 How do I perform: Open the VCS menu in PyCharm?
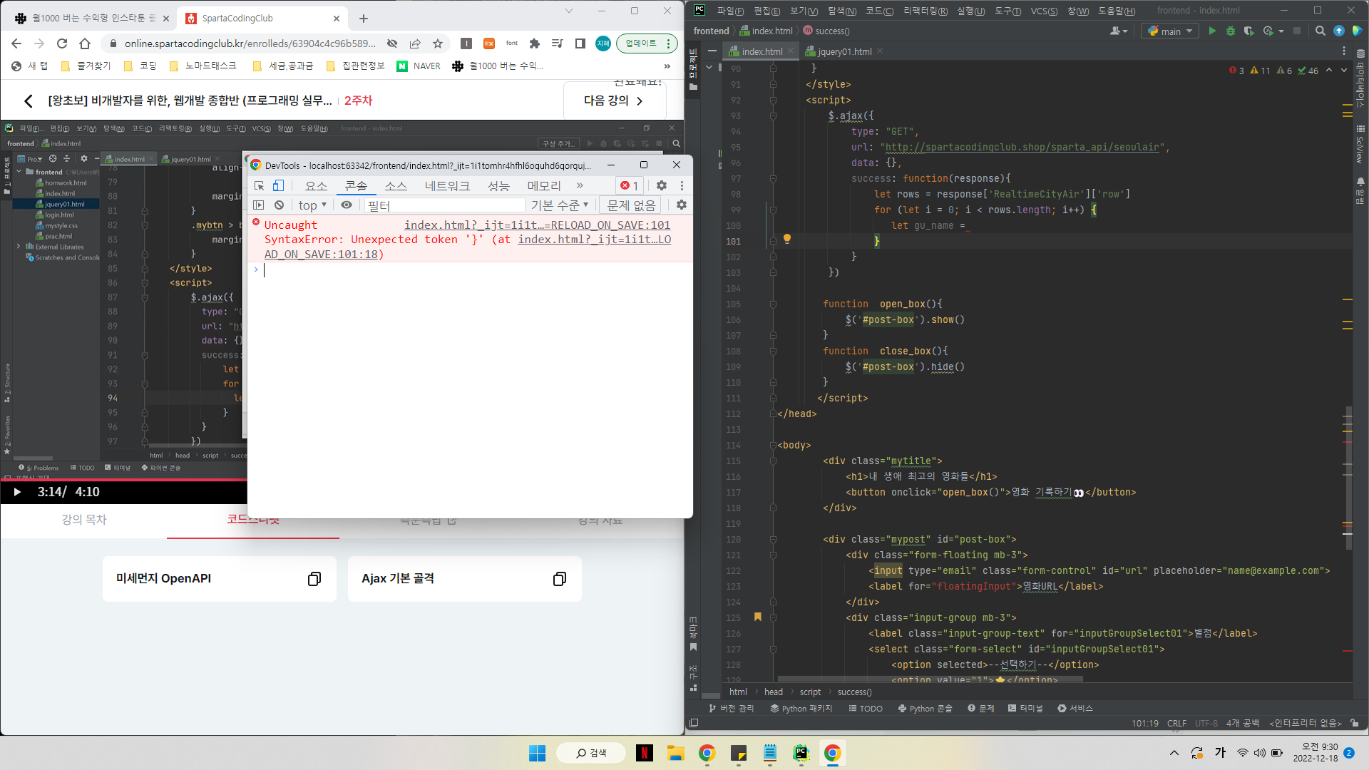1044,11
